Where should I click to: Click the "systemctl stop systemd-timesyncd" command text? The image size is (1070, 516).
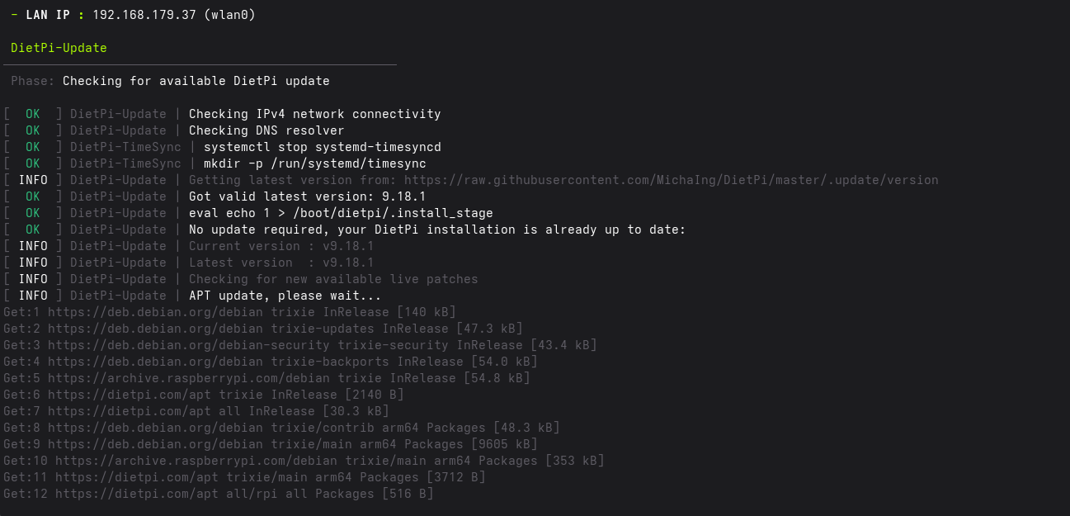(x=322, y=147)
